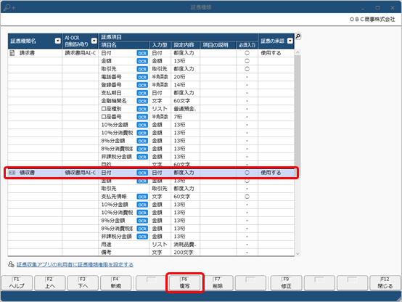This screenshot has width=402, height=302.
Task: Click the required circle on the 支払先情報 row
Action: [x=247, y=197]
